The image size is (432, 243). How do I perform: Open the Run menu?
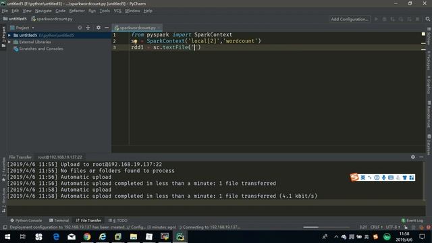(92, 11)
